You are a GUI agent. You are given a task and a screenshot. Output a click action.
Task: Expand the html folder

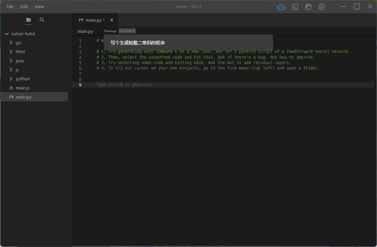[x=11, y=52]
